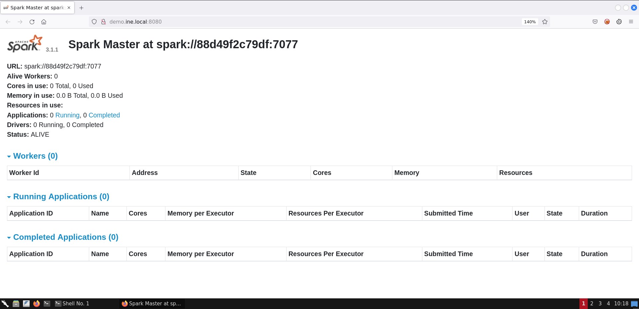Open the taskbar applications menu icon
Viewport: 639px width, 309px height.
coord(5,303)
